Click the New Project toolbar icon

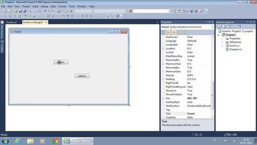click(x=4, y=11)
